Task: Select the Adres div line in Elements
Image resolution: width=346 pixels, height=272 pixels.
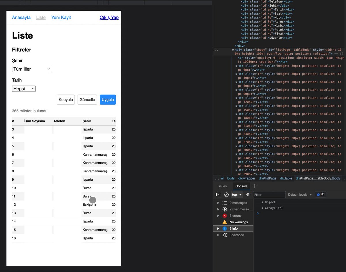Action: click(x=268, y=22)
